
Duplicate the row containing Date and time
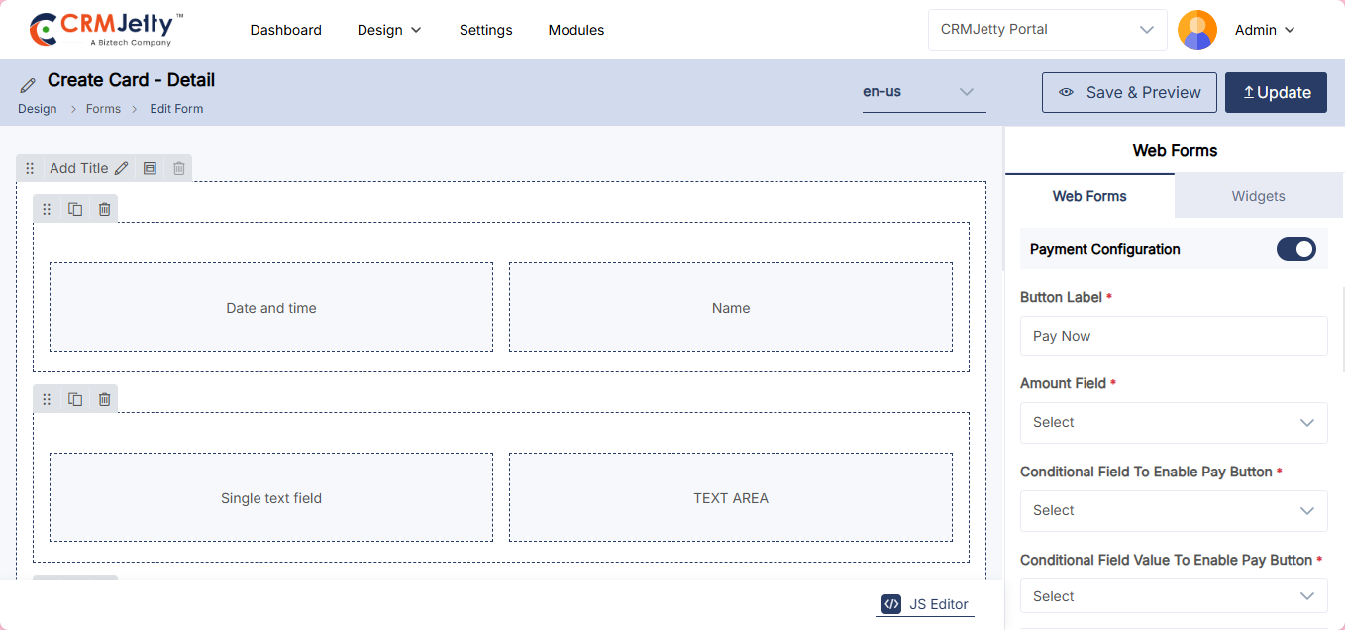pos(75,209)
